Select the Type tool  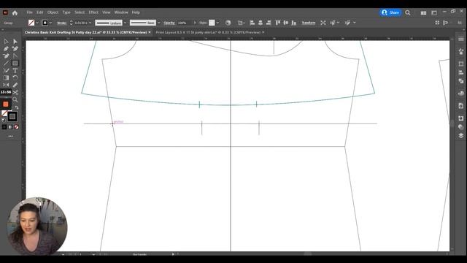coord(15,70)
